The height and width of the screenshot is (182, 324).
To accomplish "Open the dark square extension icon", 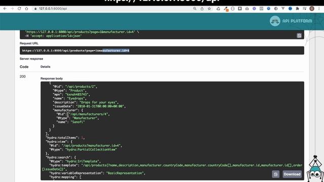I will click(x=239, y=9).
